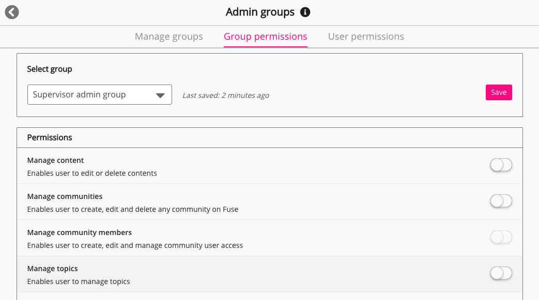Enable the Manage topics toggle
539x300 pixels.
(501, 273)
